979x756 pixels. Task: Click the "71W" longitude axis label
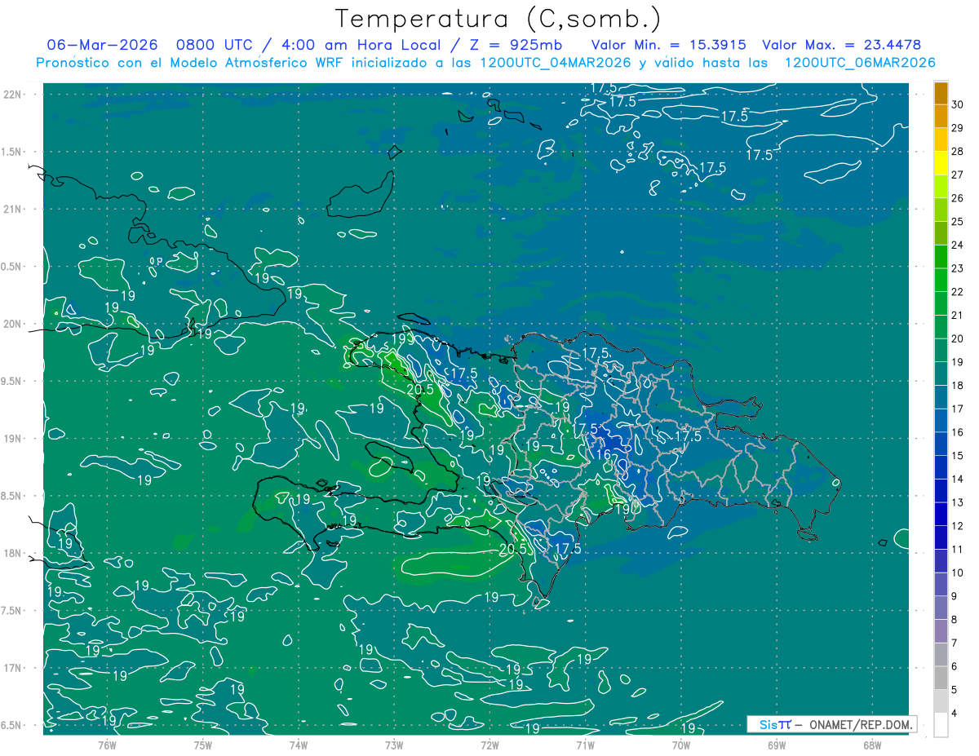(x=585, y=745)
